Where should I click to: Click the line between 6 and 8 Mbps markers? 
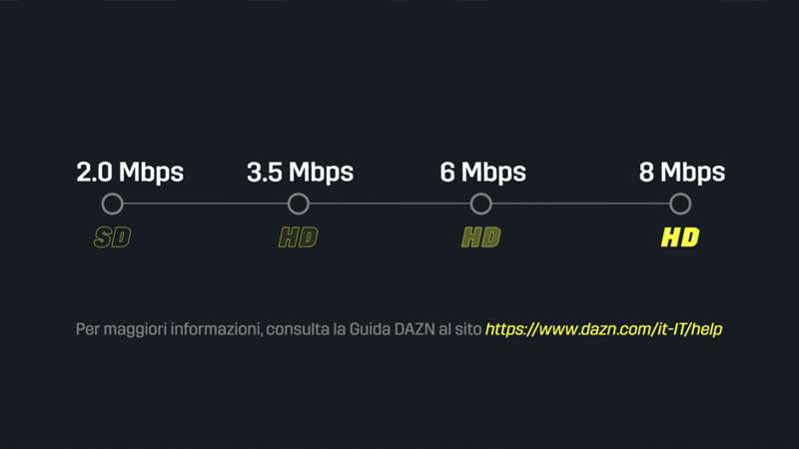click(x=580, y=205)
